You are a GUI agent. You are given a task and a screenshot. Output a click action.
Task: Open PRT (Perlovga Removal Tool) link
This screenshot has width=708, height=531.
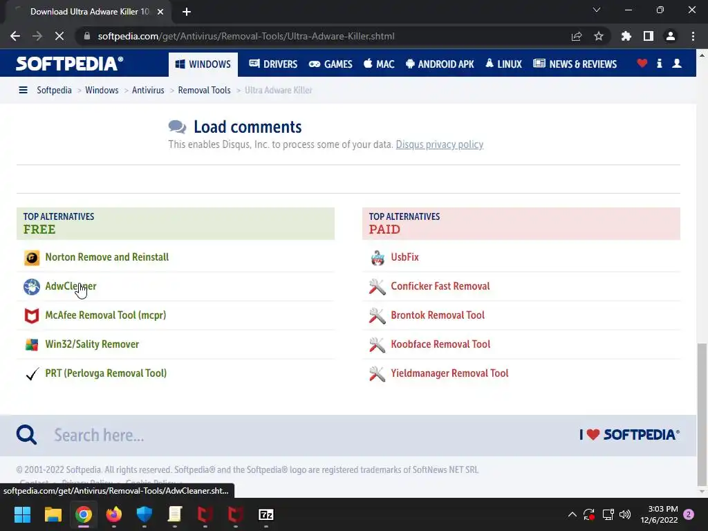[x=106, y=373]
